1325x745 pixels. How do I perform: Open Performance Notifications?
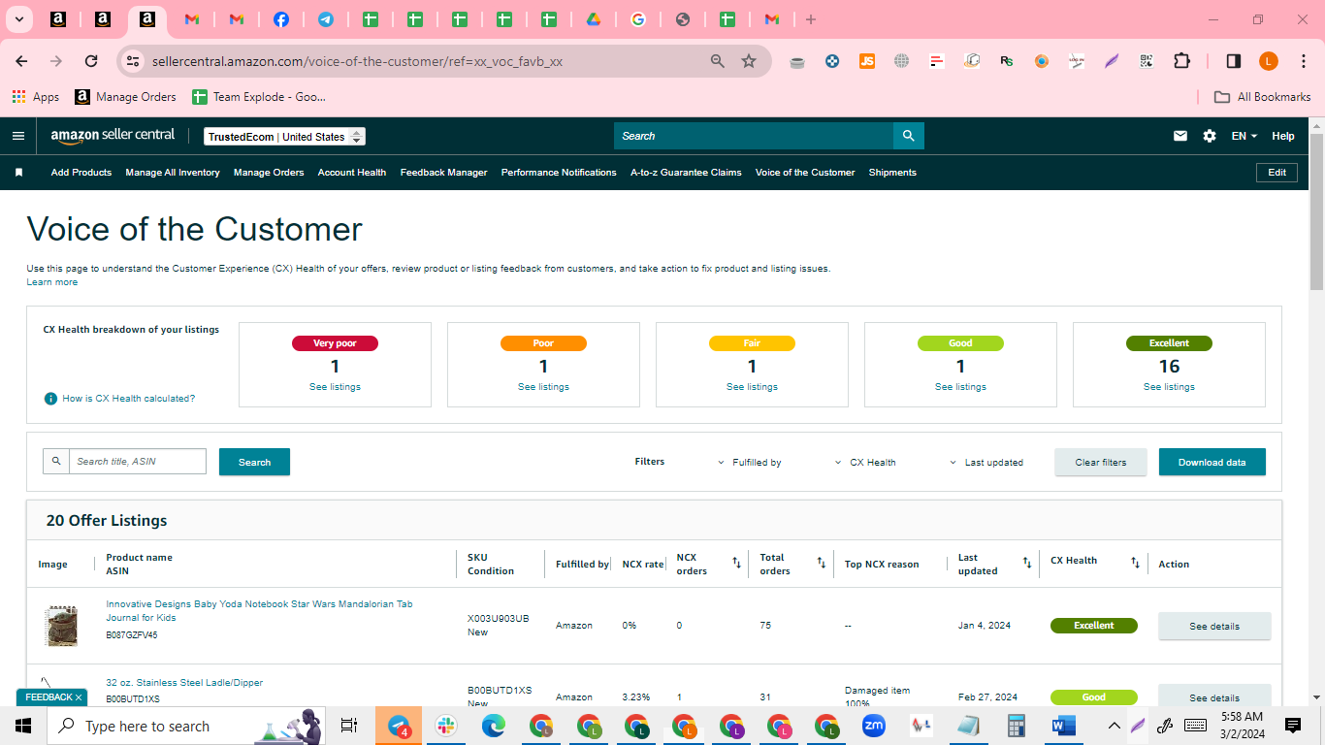(x=559, y=173)
